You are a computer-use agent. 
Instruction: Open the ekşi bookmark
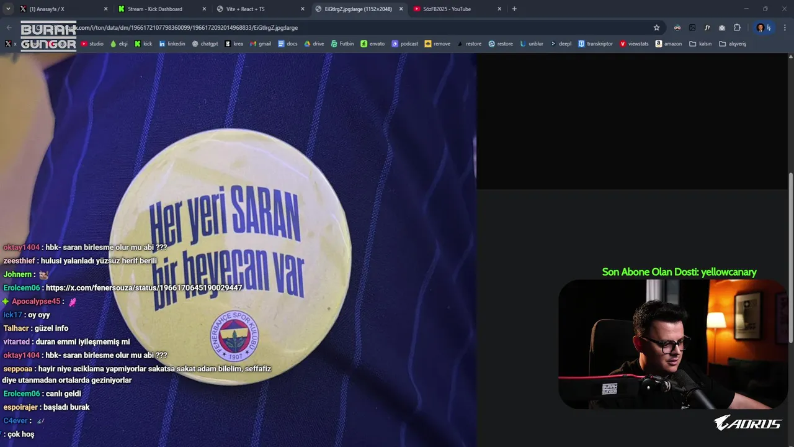coord(118,44)
